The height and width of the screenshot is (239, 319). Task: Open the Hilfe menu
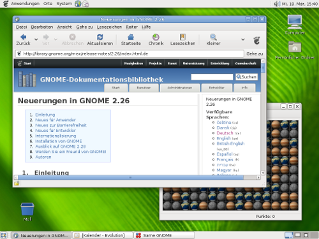[146, 27]
